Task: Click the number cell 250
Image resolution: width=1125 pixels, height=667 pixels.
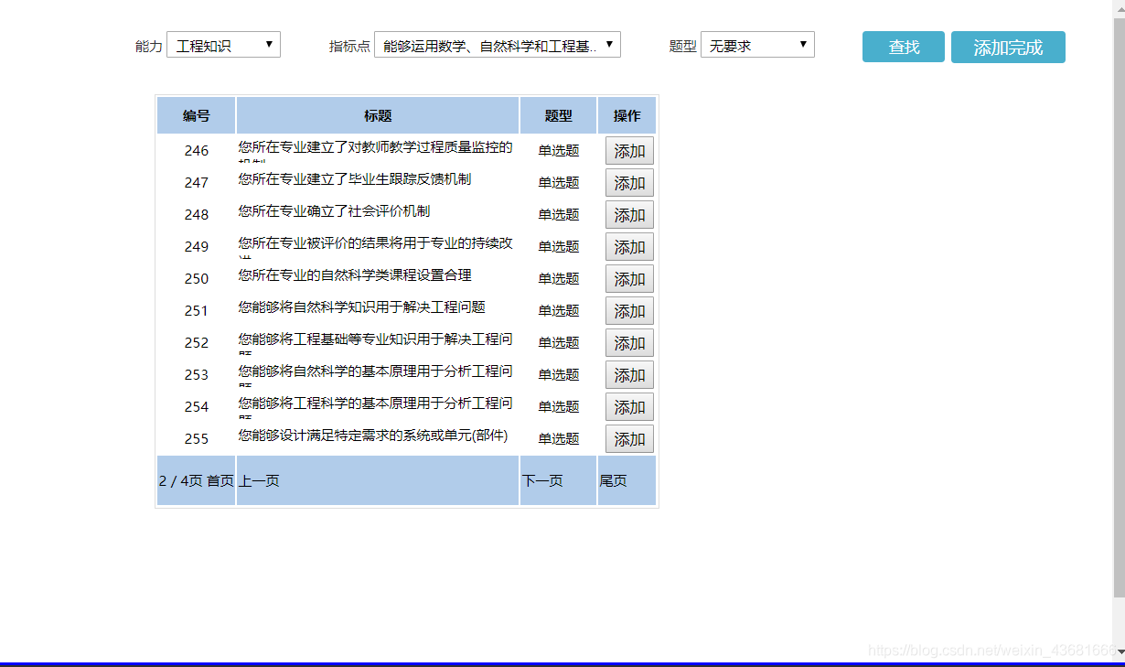Action: [x=196, y=279]
